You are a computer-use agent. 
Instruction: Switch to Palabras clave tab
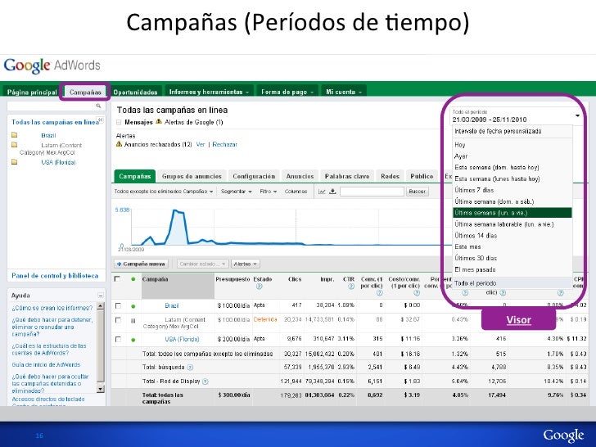tap(347, 176)
